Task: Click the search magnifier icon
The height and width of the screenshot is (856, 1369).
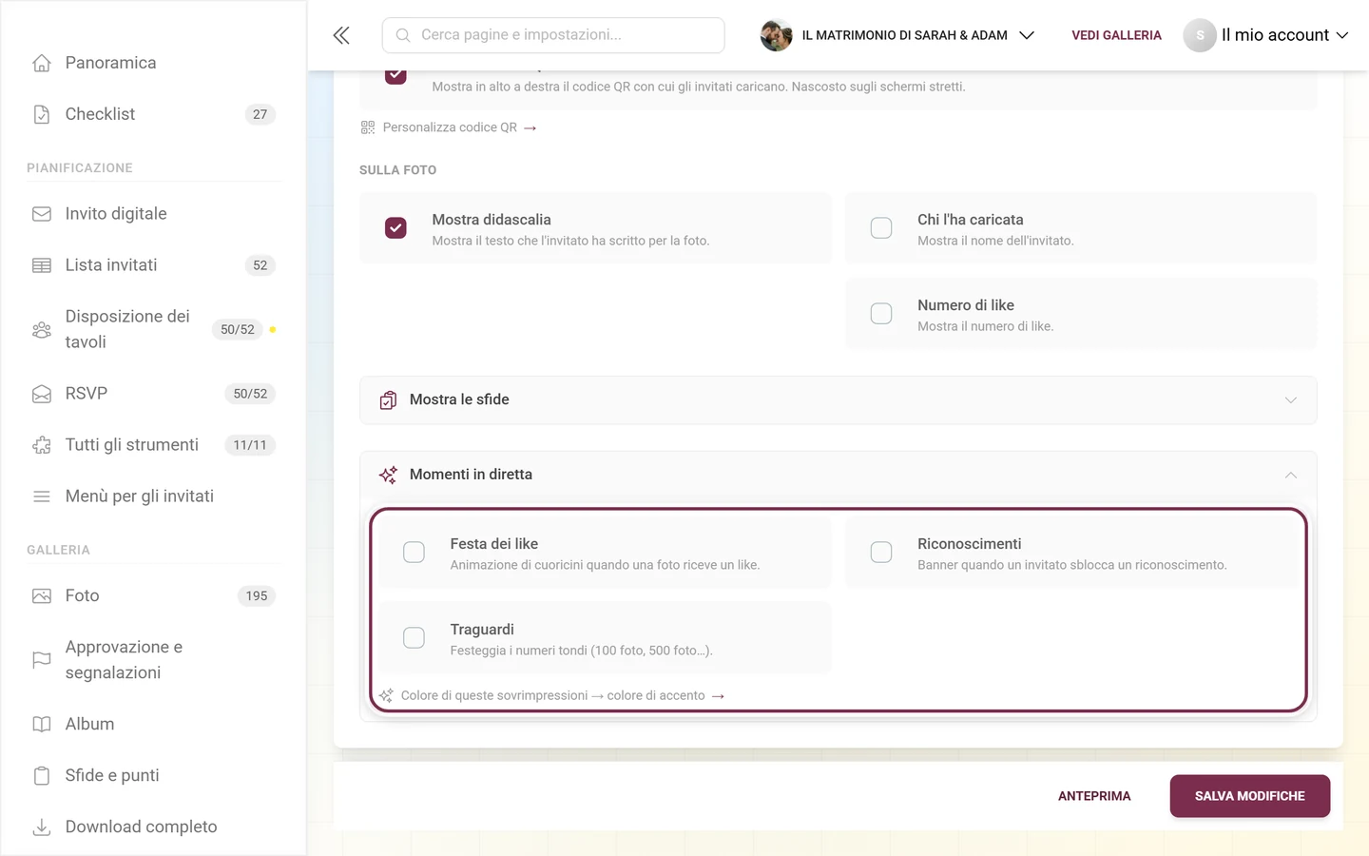Action: 403,35
